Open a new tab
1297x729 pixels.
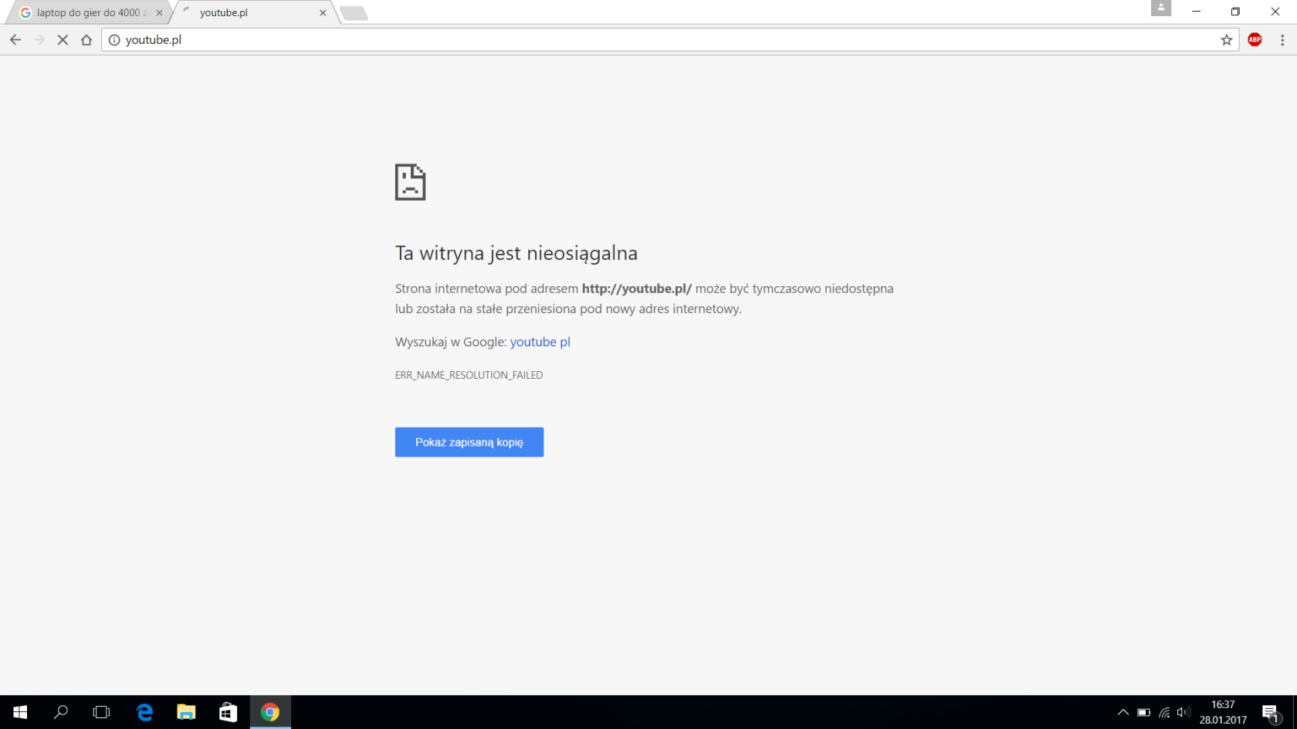pos(354,13)
